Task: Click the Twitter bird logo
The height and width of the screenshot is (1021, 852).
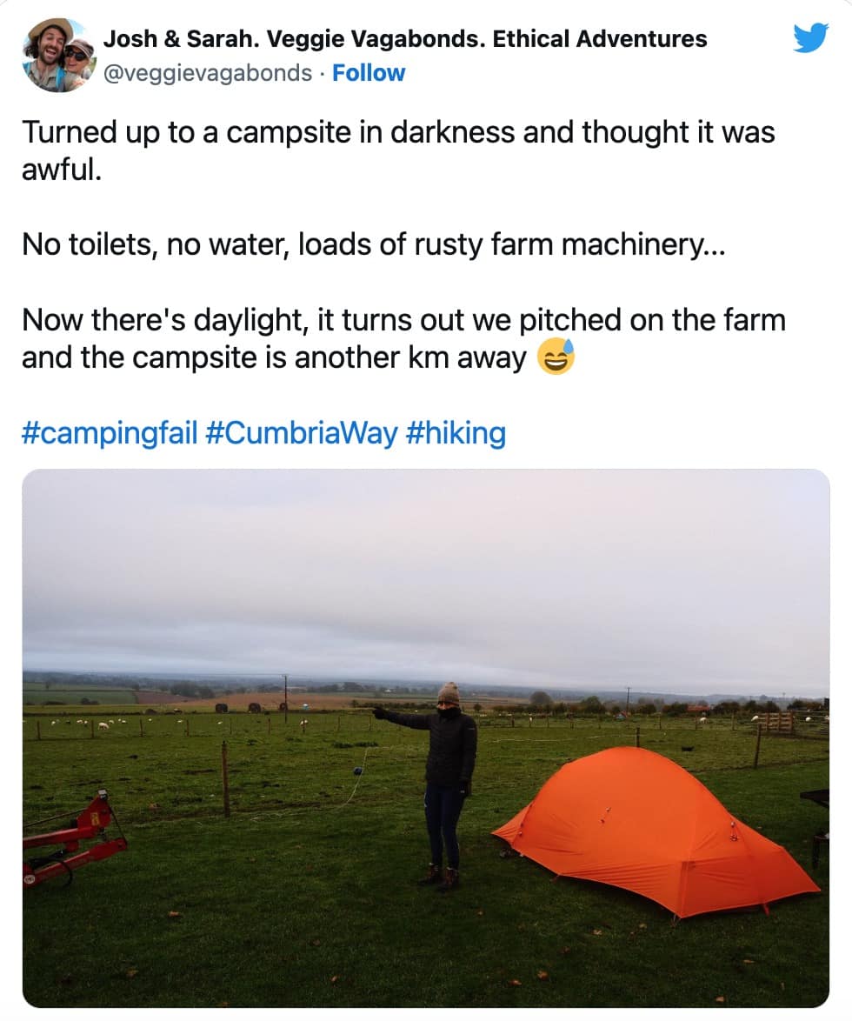Action: point(812,39)
